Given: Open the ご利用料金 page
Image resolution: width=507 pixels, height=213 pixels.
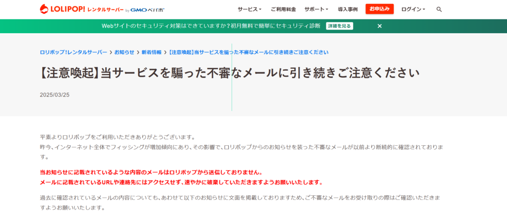Looking at the screenshot, I should tap(283, 9).
